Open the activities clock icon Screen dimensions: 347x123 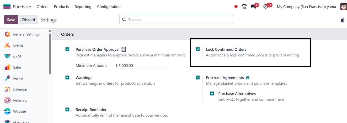266,7
